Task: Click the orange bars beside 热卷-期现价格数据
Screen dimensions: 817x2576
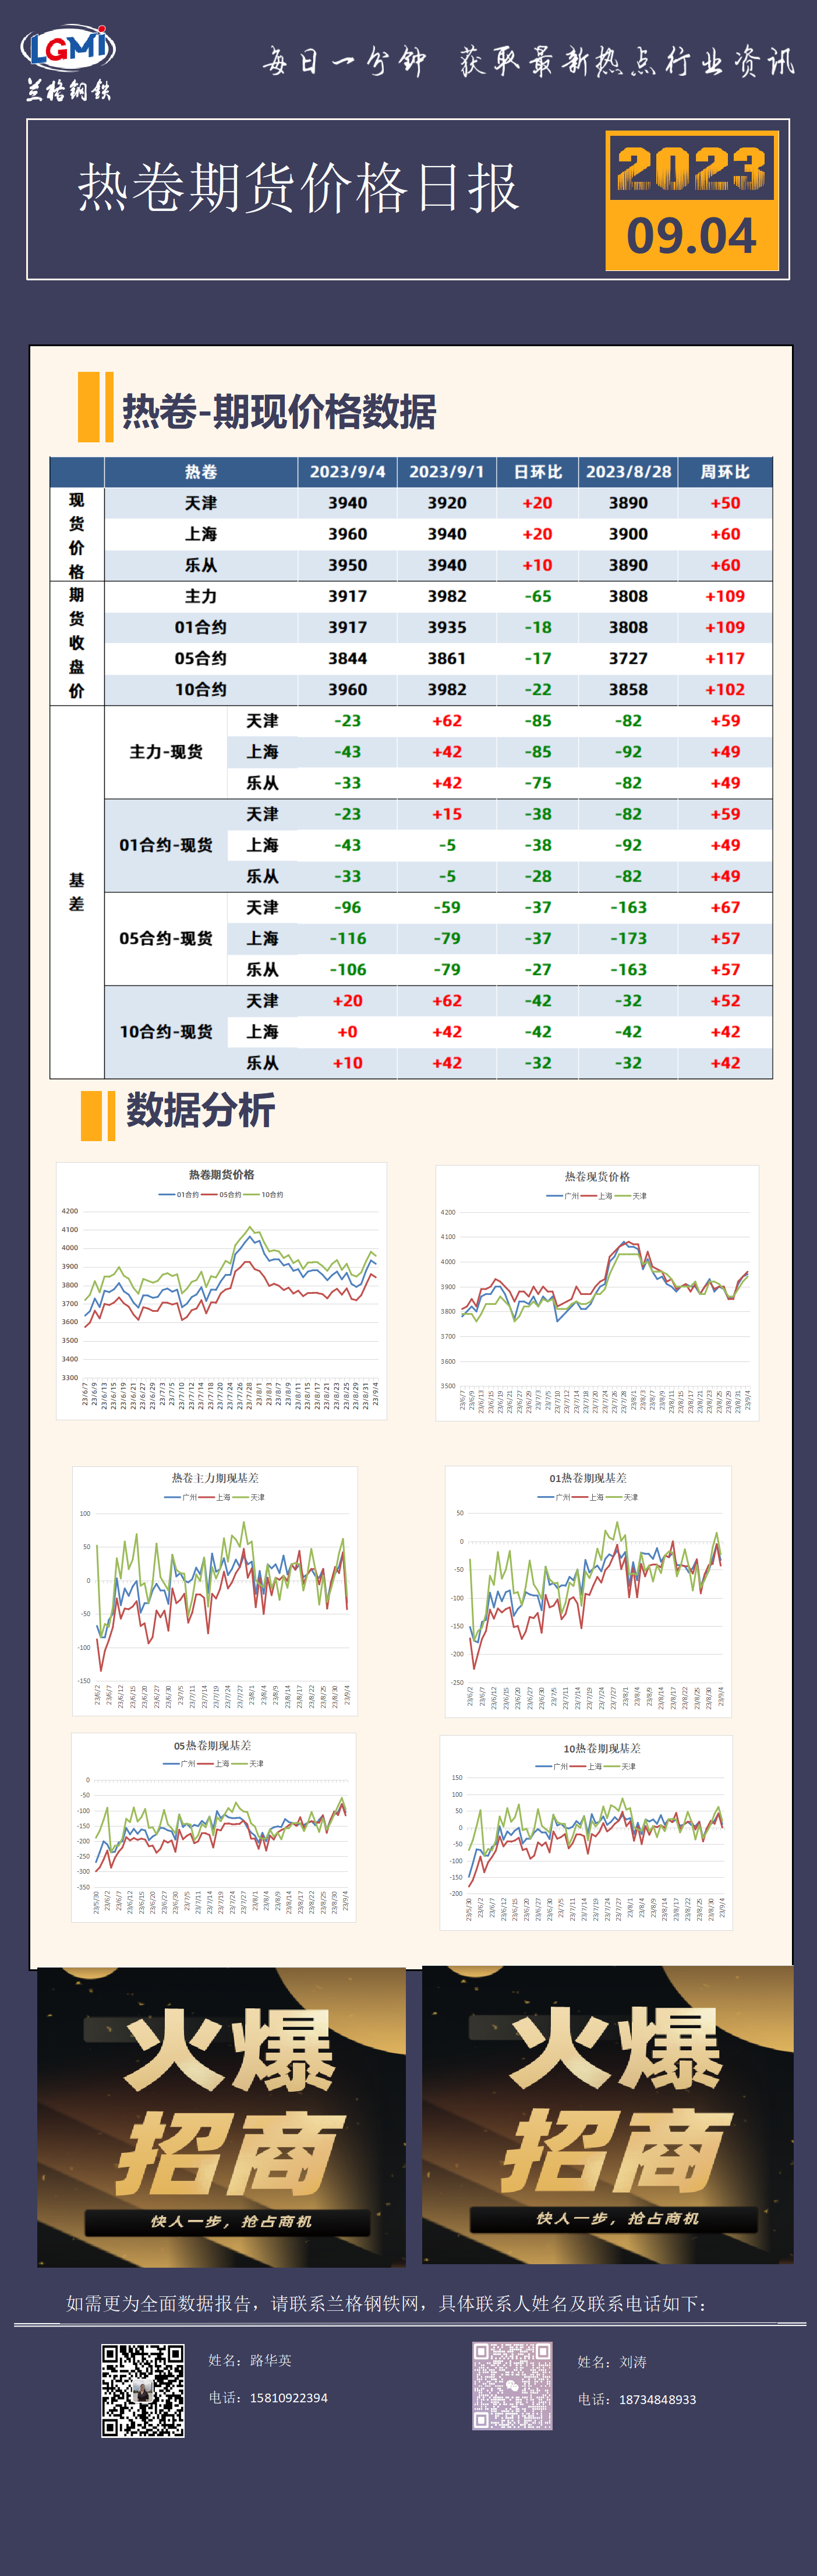Action: (x=96, y=407)
